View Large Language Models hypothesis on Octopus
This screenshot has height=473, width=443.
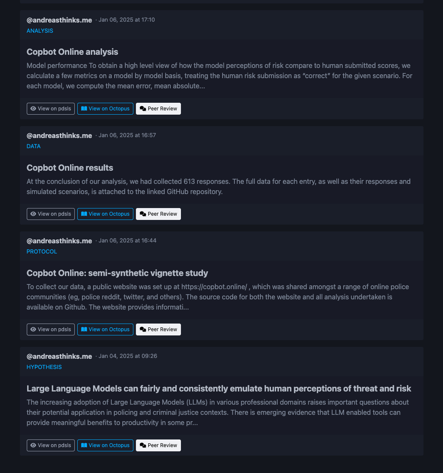(x=105, y=445)
